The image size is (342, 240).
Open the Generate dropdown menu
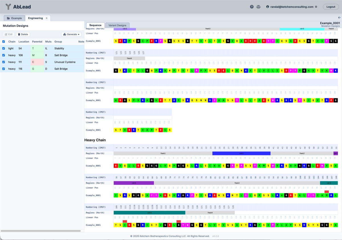click(72, 34)
